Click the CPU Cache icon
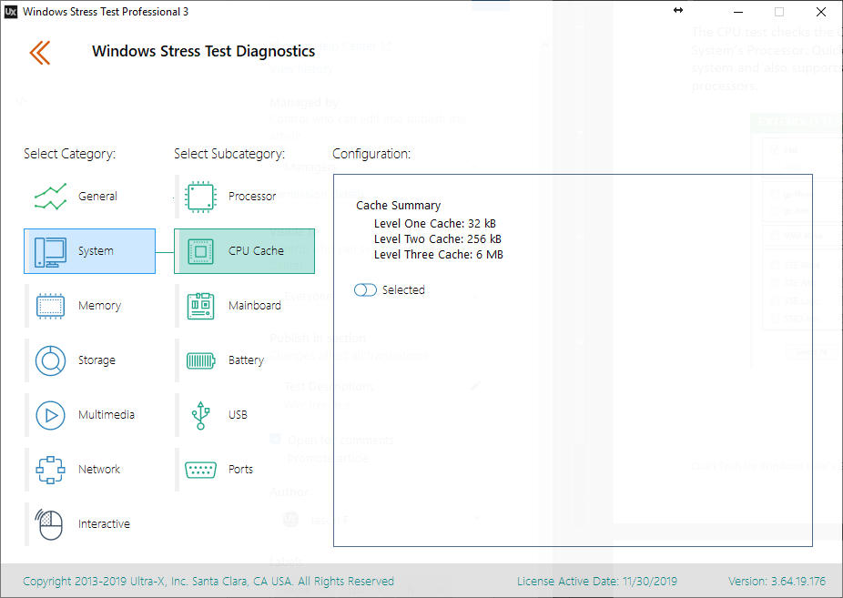 (x=200, y=251)
